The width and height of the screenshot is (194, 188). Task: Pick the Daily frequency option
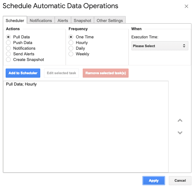tap(71, 48)
